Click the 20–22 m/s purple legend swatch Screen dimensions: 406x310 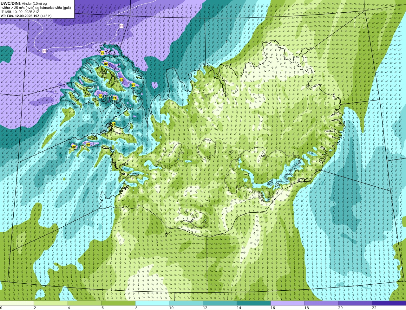[355, 303]
